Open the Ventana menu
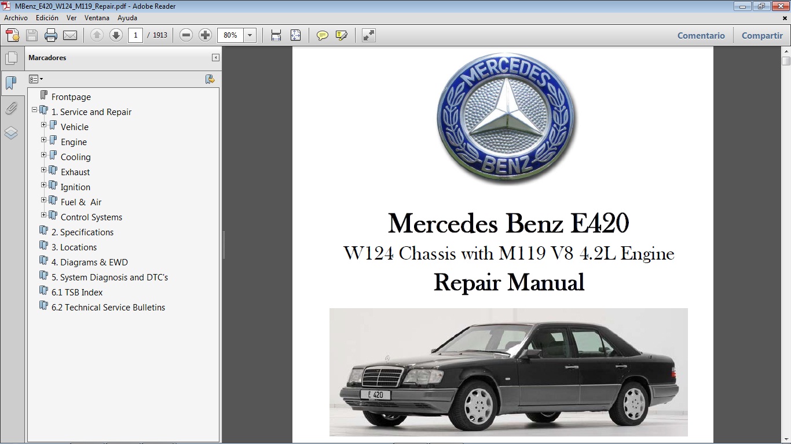Image resolution: width=791 pixels, height=444 pixels. [x=97, y=18]
